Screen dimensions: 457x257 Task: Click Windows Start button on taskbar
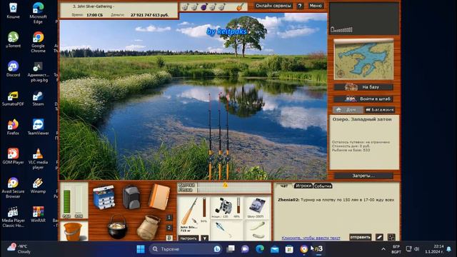[x=141, y=249]
